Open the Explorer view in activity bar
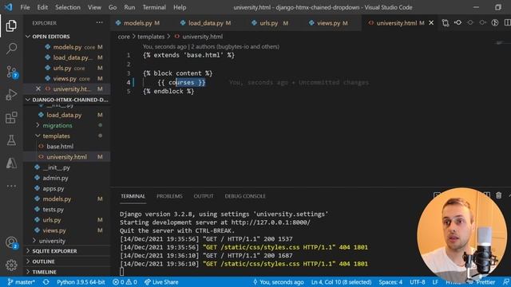The image size is (511, 287). coord(11,26)
